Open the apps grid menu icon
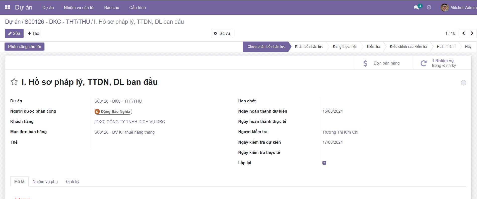Image resolution: width=477 pixels, height=199 pixels. (8, 7)
